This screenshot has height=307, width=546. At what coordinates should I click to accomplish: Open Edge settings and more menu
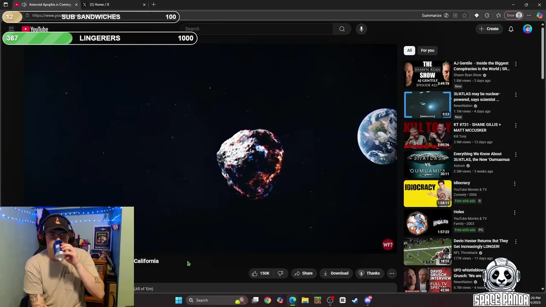coord(529,15)
